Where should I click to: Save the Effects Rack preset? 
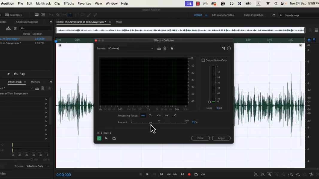(37, 88)
